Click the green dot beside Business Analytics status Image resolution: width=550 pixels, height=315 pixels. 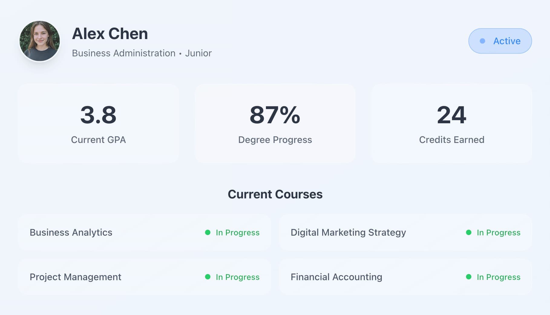pos(208,233)
